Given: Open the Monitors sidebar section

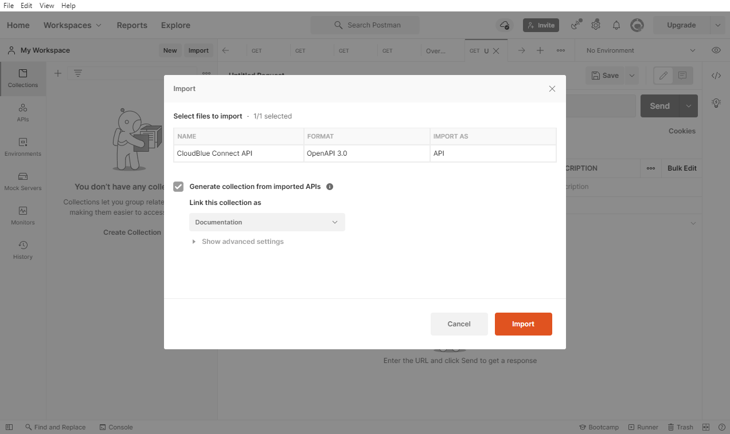Looking at the screenshot, I should 23,216.
